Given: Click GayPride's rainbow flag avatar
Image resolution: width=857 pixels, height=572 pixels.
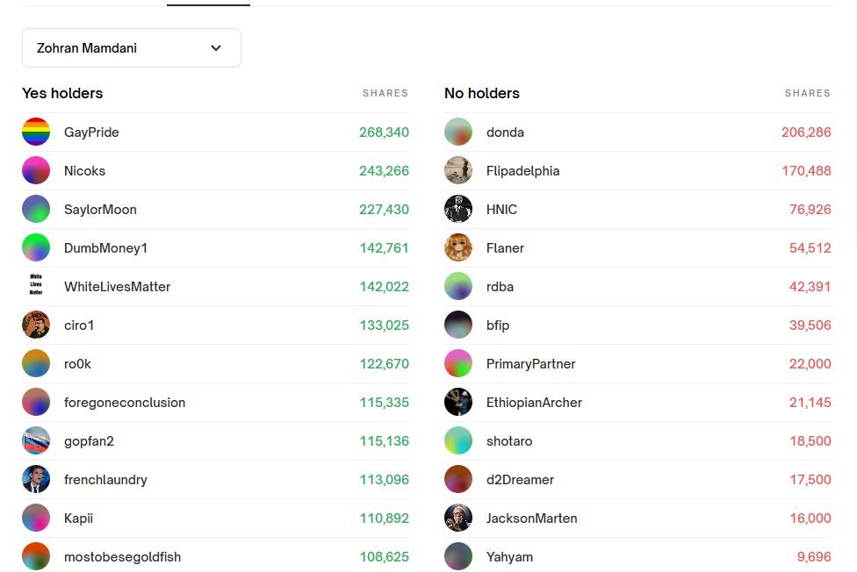Looking at the screenshot, I should (x=36, y=132).
